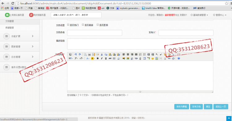232x121 pixels.
Task: Click the anchor icon in editor toolbar
Action: (x=165, y=59)
